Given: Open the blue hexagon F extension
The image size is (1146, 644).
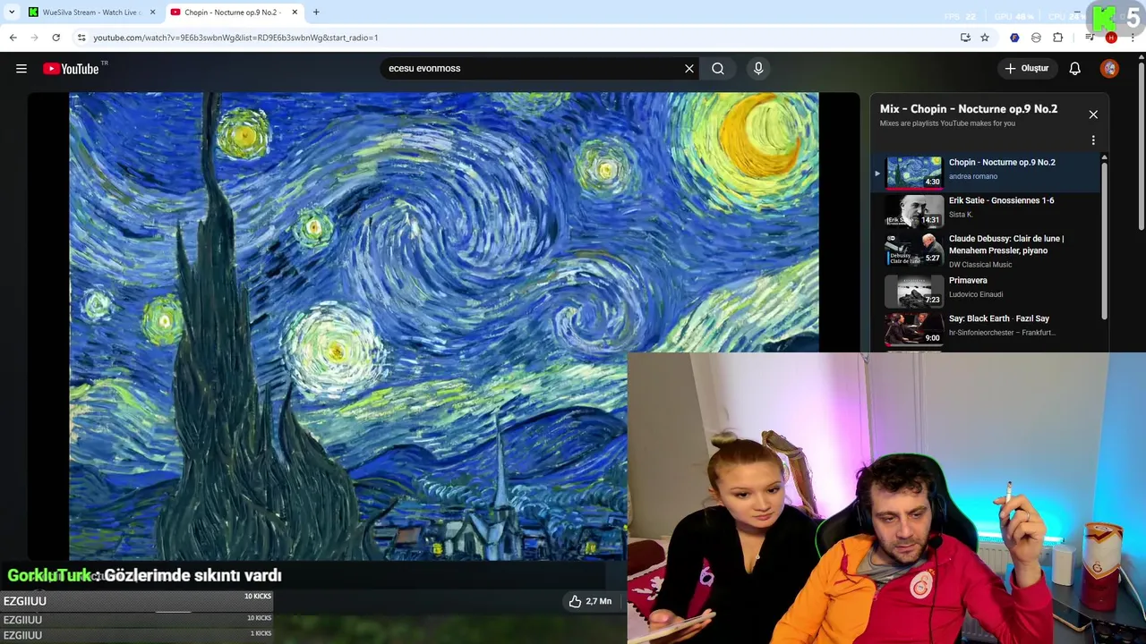Looking at the screenshot, I should pyautogui.click(x=1014, y=38).
